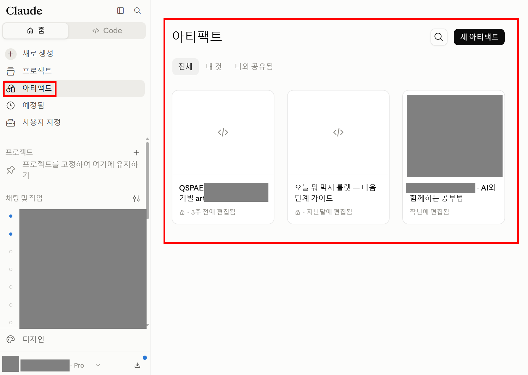Open 디자인 at the sidebar bottom

pyautogui.click(x=75, y=339)
